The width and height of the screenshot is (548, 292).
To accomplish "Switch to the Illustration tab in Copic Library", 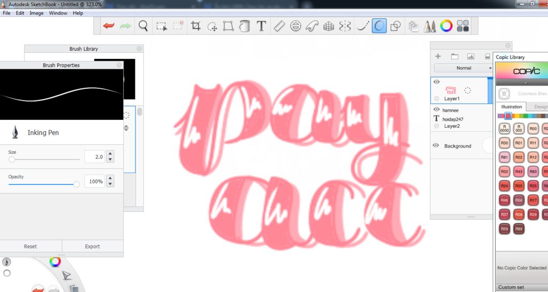I will (511, 106).
